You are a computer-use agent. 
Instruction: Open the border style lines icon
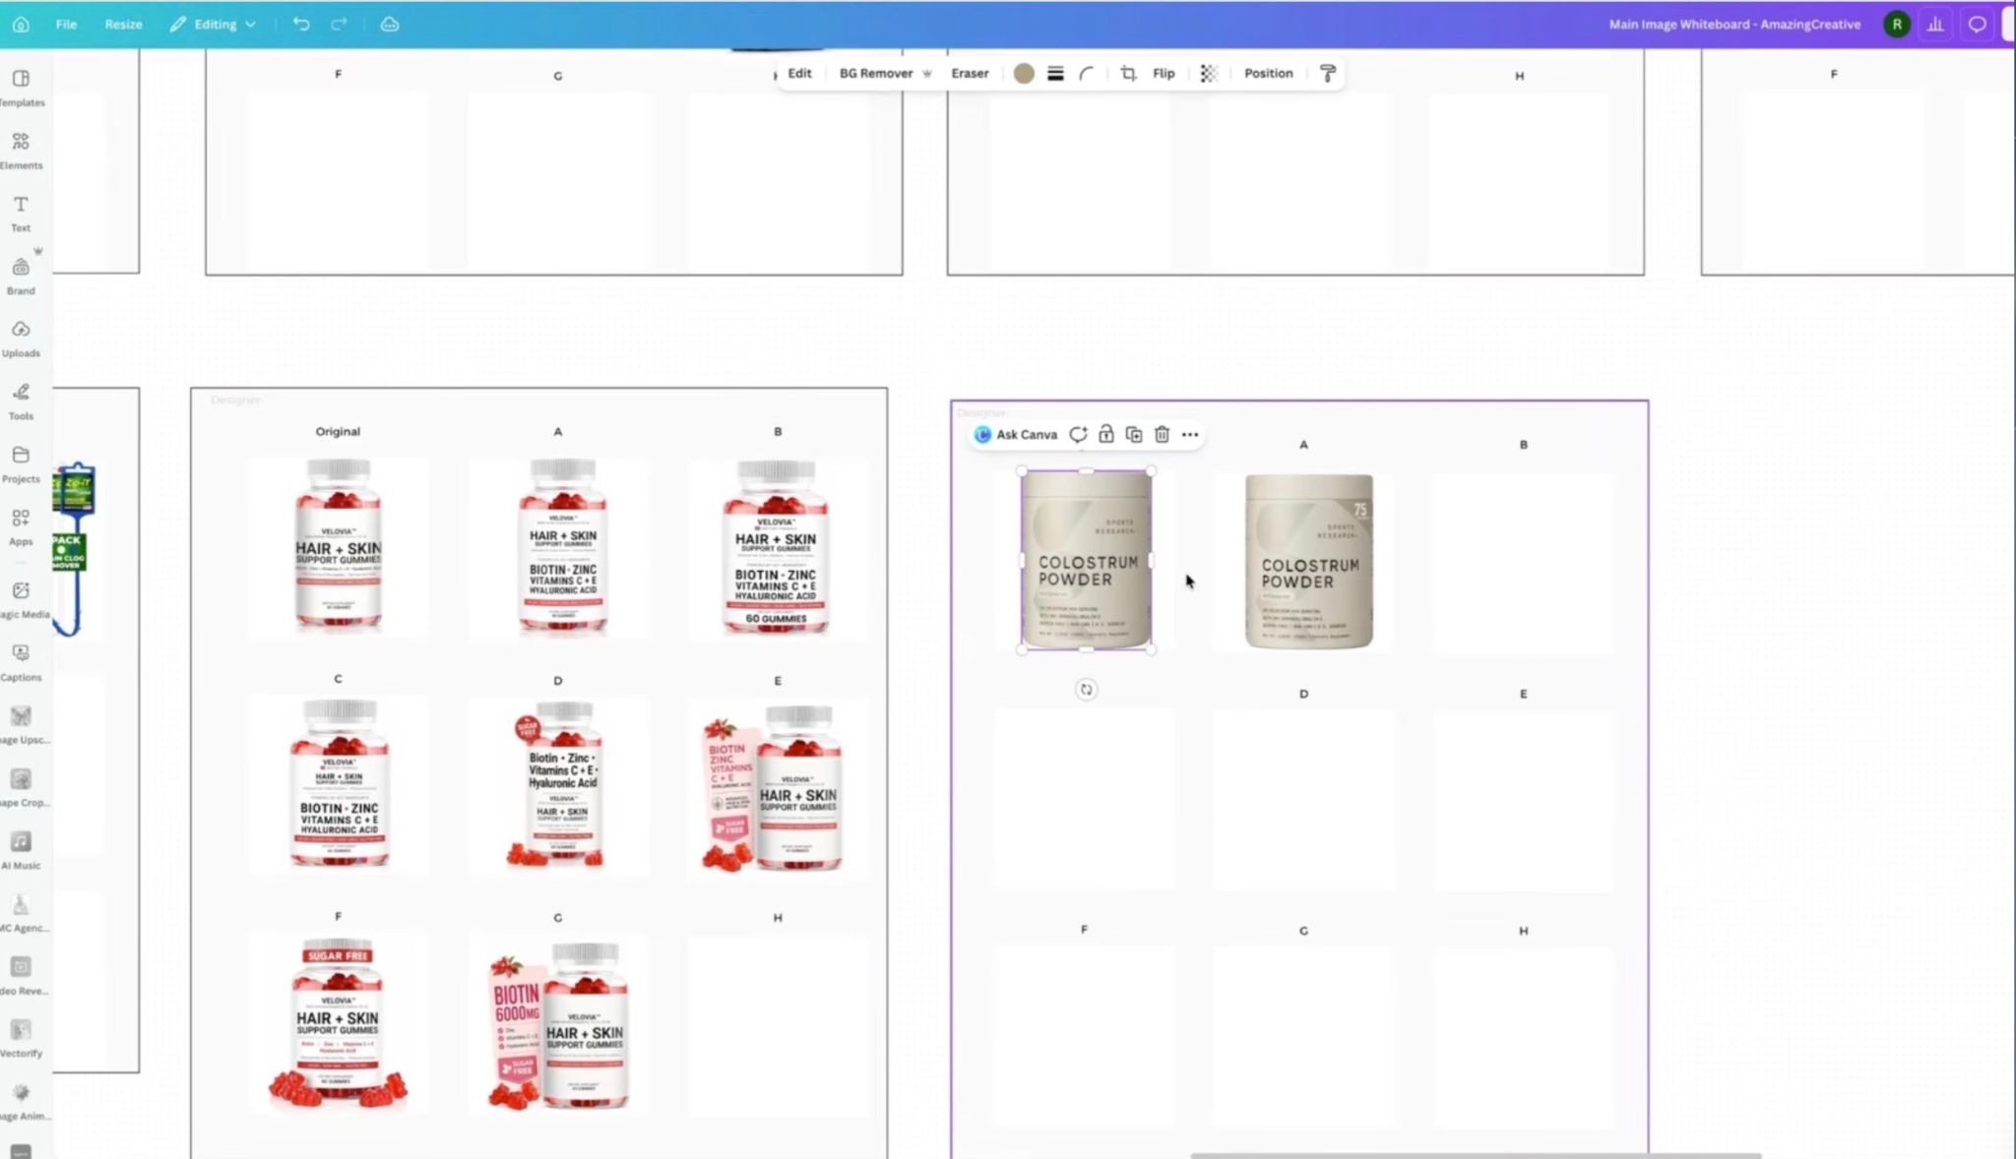tap(1055, 74)
